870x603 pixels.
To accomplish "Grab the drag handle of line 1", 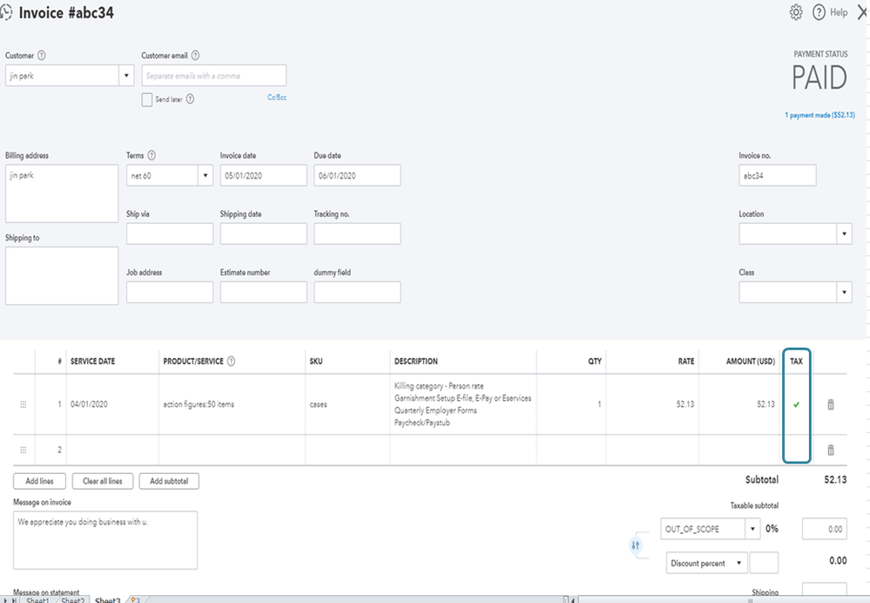I will (x=24, y=404).
